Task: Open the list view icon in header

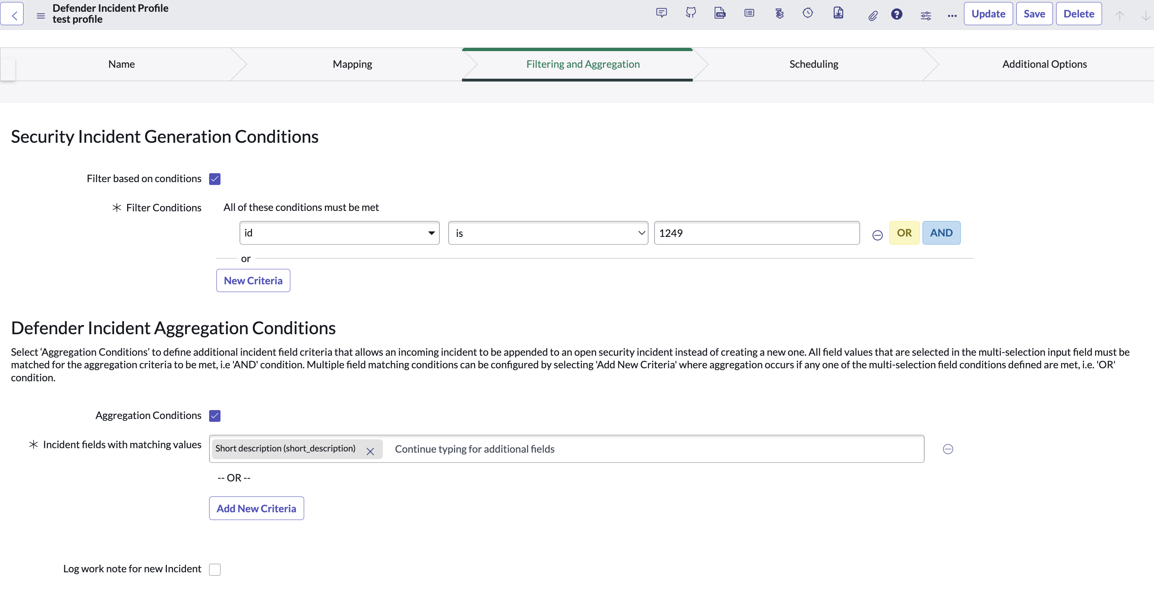Action: 749,13
